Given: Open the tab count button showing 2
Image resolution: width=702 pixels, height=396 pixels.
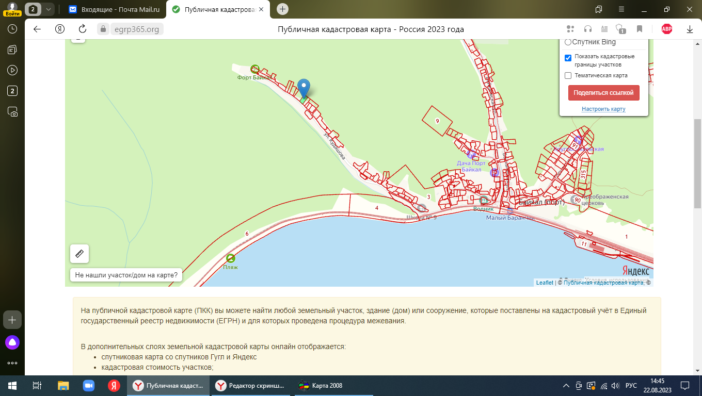Looking at the screenshot, I should pos(33,9).
